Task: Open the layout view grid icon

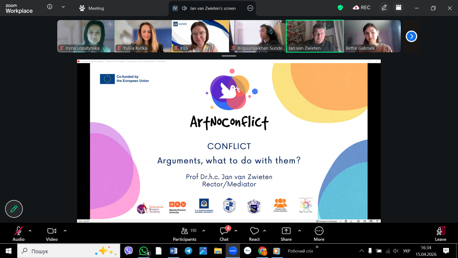Action: point(399,8)
